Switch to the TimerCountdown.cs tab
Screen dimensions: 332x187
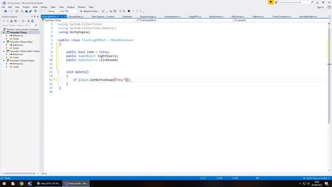282,17
